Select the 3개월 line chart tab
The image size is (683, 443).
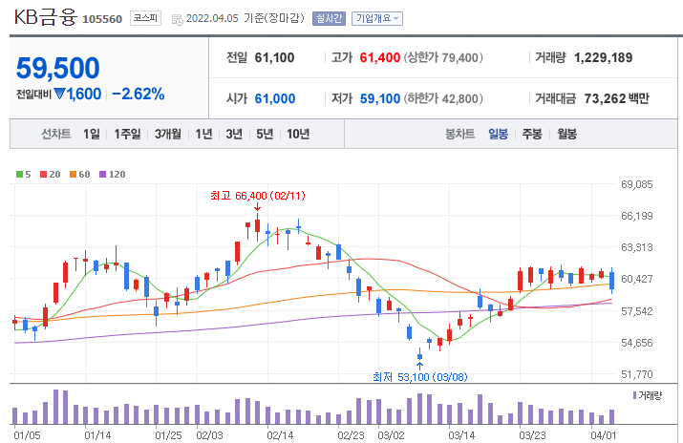[x=168, y=134]
